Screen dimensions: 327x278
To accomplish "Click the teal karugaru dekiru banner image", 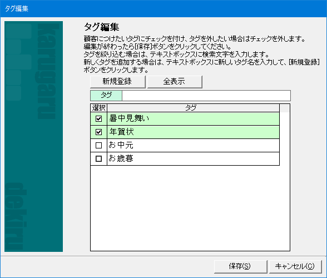I will pos(33,136).
